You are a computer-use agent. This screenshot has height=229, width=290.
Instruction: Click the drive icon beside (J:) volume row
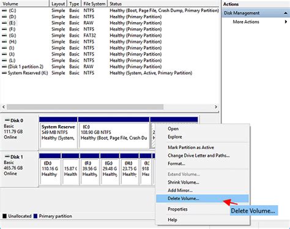pos(4,54)
